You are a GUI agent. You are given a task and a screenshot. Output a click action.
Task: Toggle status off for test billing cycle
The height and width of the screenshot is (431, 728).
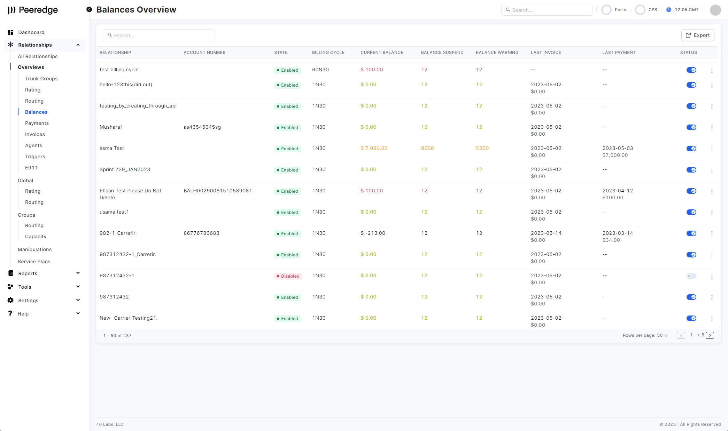point(691,70)
